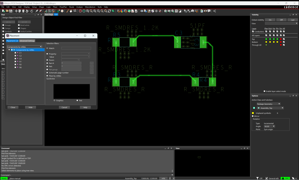Open the Route menu

(72, 7)
